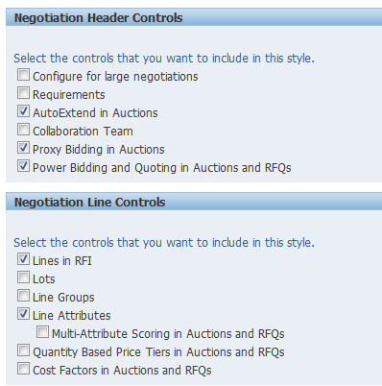Viewport: 382px width, 386px height.
Task: Uncheck Power Bidding and Quoting checkbox
Action: [23, 166]
